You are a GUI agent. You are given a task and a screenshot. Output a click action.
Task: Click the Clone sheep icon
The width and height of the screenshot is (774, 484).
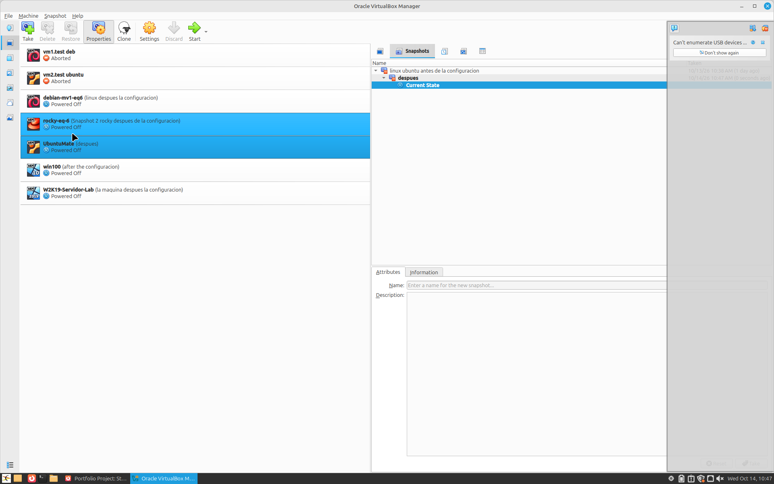[124, 31]
